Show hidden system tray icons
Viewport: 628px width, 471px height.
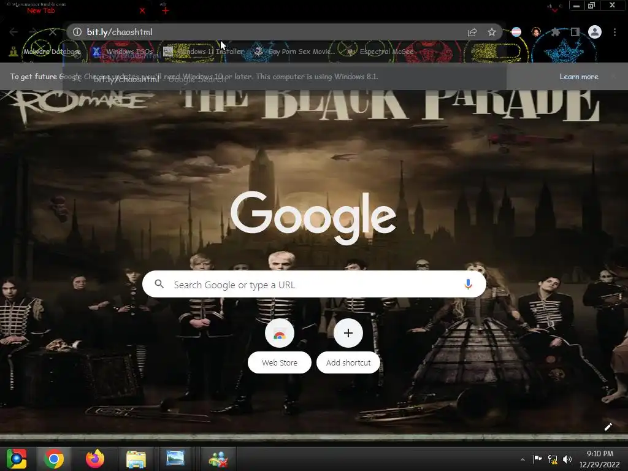[523, 459]
